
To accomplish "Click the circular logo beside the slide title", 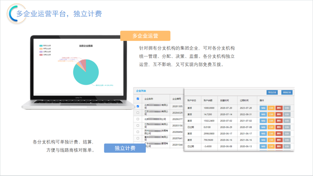I will pos(16,14).
